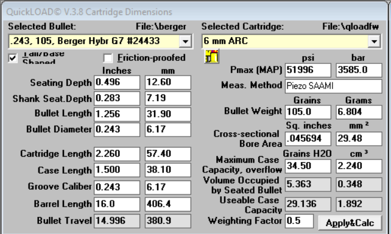The image size is (391, 234).
Task: Click the Apply&Calc button
Action: click(x=350, y=223)
